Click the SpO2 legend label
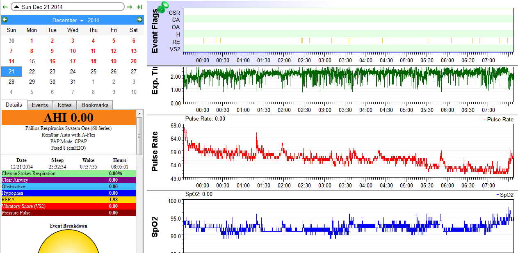This screenshot has width=518, height=253. pos(504,195)
